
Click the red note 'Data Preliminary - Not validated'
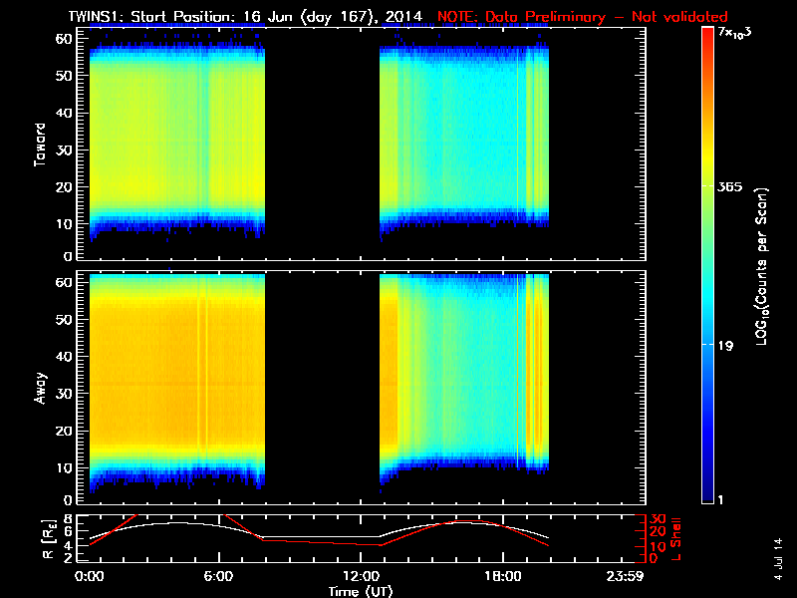pos(607,17)
